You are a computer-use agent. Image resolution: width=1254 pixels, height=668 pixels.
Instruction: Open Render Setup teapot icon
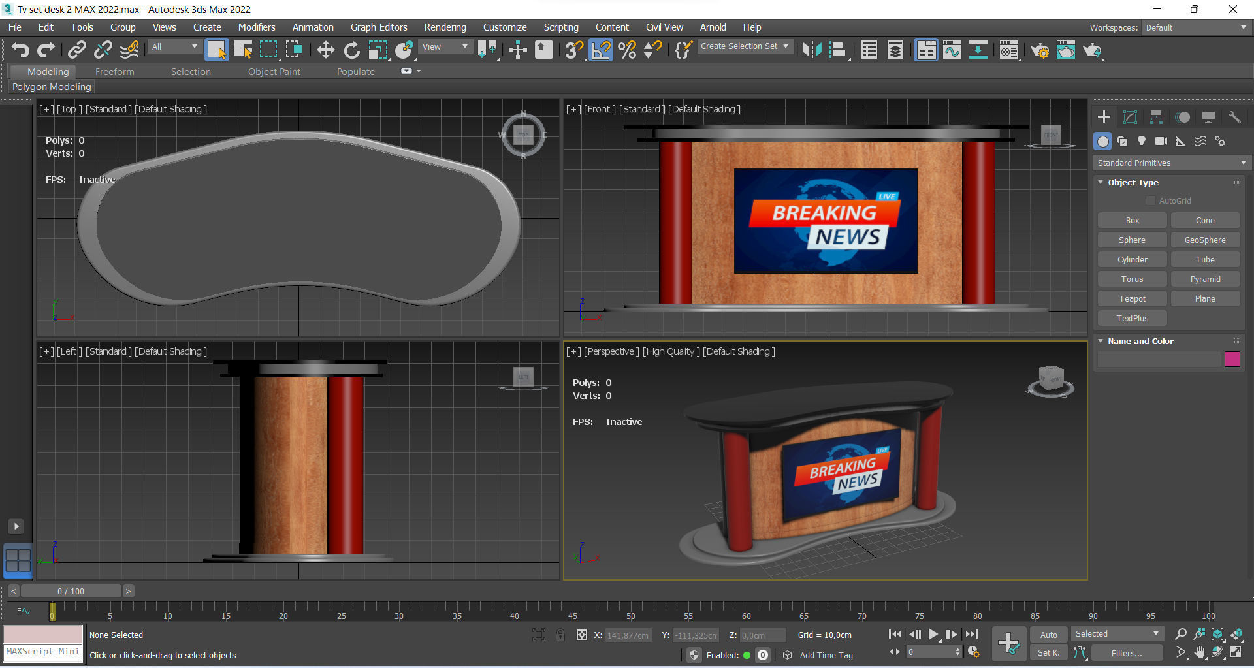tap(1040, 50)
